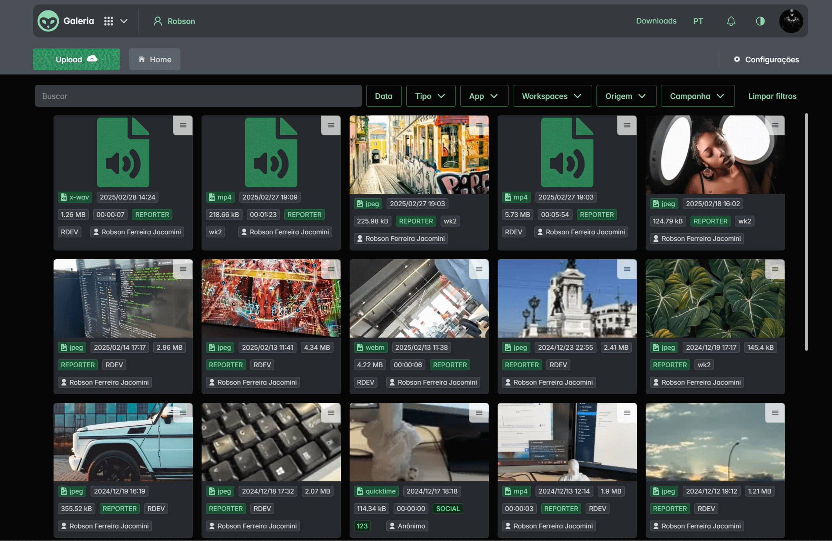The width and height of the screenshot is (832, 541).
Task: Open the options menu on the tram street photo
Action: [x=478, y=125]
